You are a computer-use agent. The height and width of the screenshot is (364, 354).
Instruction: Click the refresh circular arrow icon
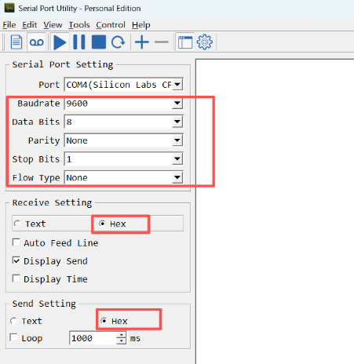(118, 42)
